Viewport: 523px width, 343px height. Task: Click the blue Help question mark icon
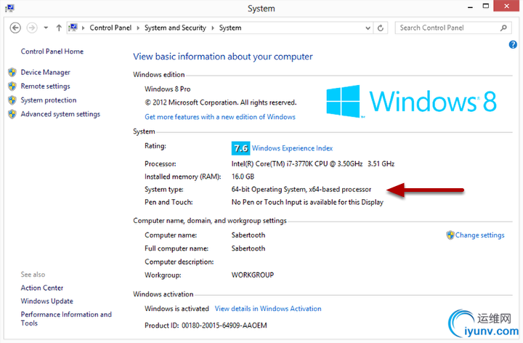[x=514, y=45]
